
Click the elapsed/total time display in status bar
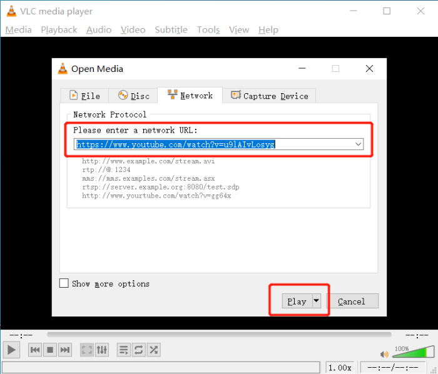pyautogui.click(x=393, y=367)
